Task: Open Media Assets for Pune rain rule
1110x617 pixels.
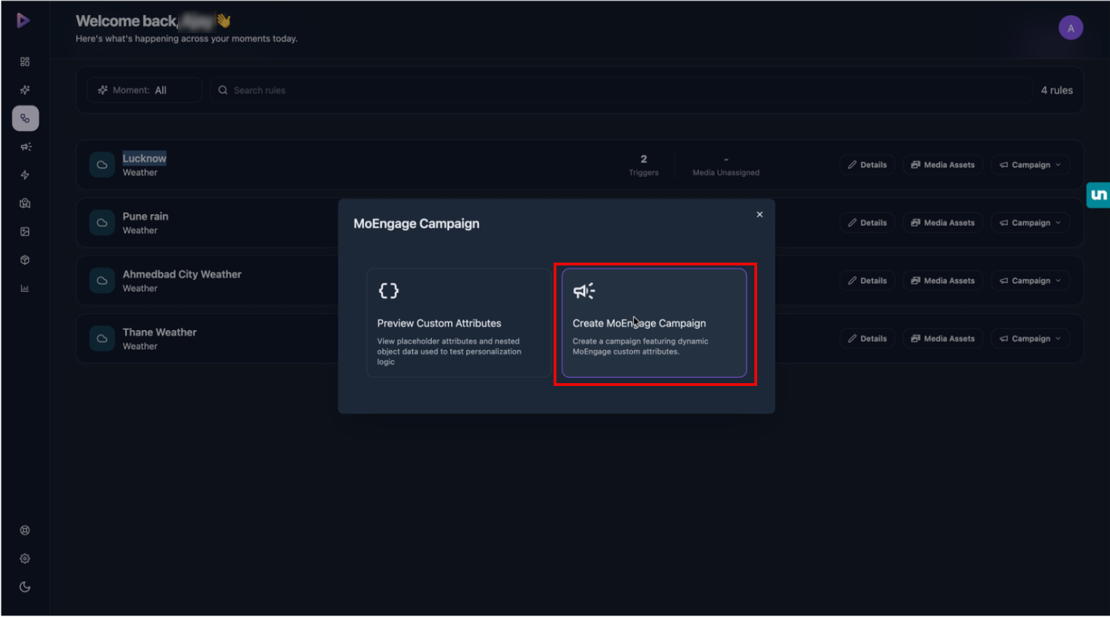Action: [x=943, y=222]
